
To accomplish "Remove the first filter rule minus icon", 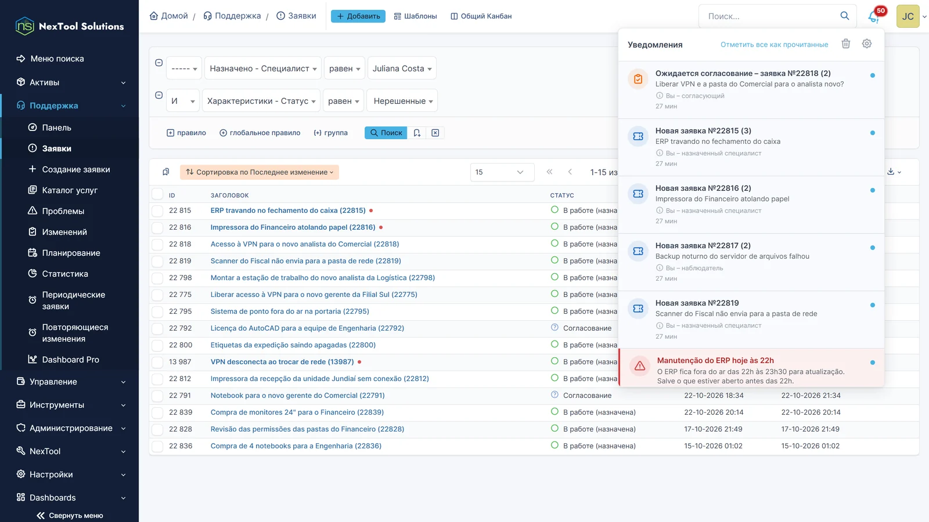I will point(159,63).
